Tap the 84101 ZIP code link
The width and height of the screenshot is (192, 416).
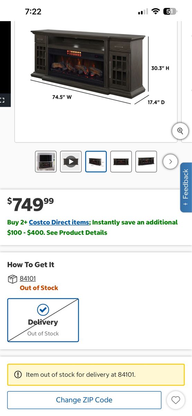[x=28, y=278]
